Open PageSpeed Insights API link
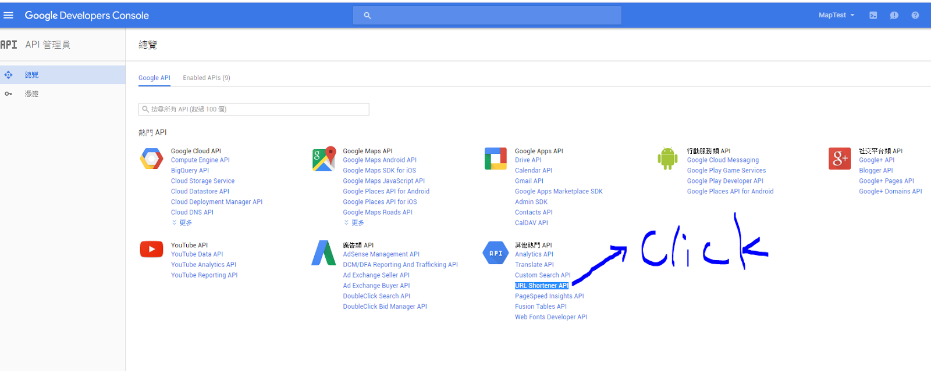Image resolution: width=931 pixels, height=371 pixels. [549, 296]
